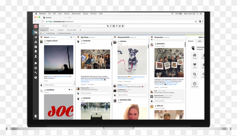The image size is (237, 136).
Task: Select Home tile in Add stream panel
Action: tap(195, 56)
